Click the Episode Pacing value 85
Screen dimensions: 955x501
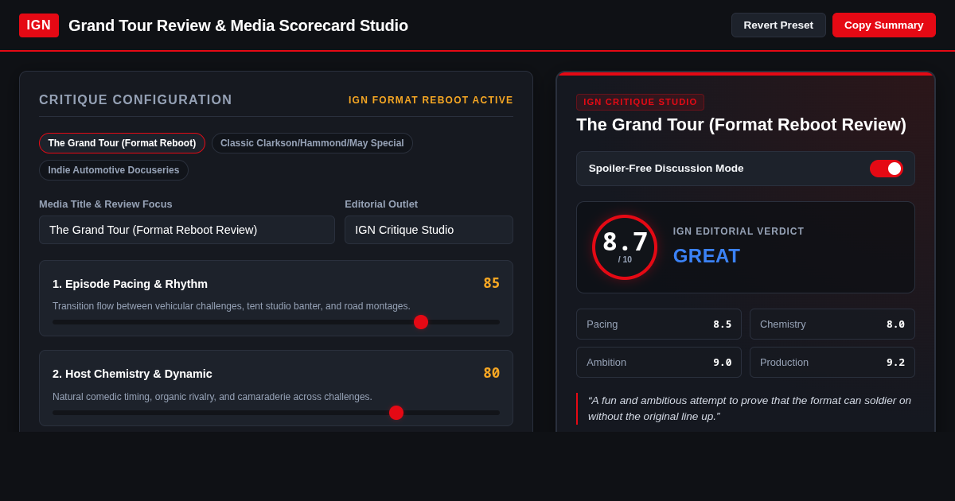click(491, 283)
